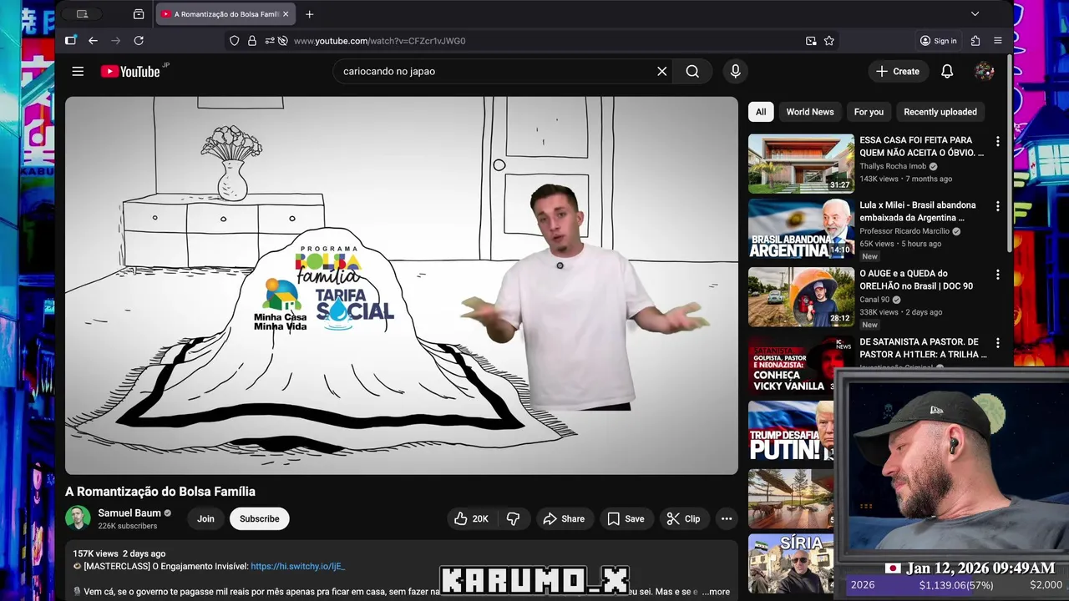The image size is (1069, 601).
Task: Reload the page
Action: click(139, 41)
